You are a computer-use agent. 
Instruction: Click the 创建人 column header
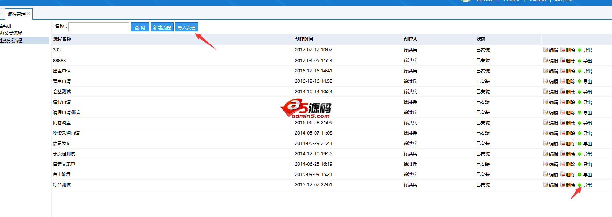coord(411,39)
